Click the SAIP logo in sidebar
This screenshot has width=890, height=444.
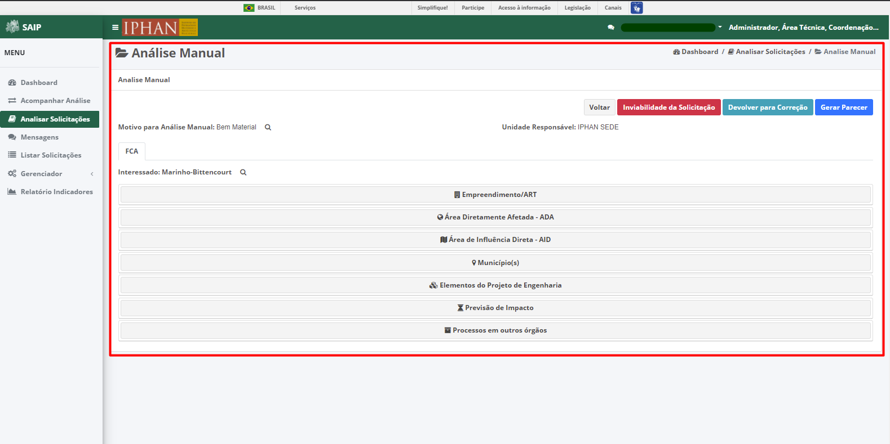(24, 26)
